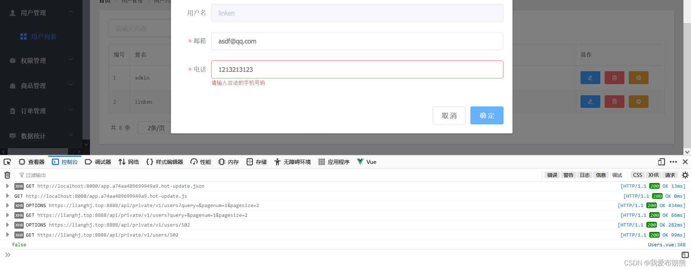Toggle the Logs (日志) filter

click(584, 175)
